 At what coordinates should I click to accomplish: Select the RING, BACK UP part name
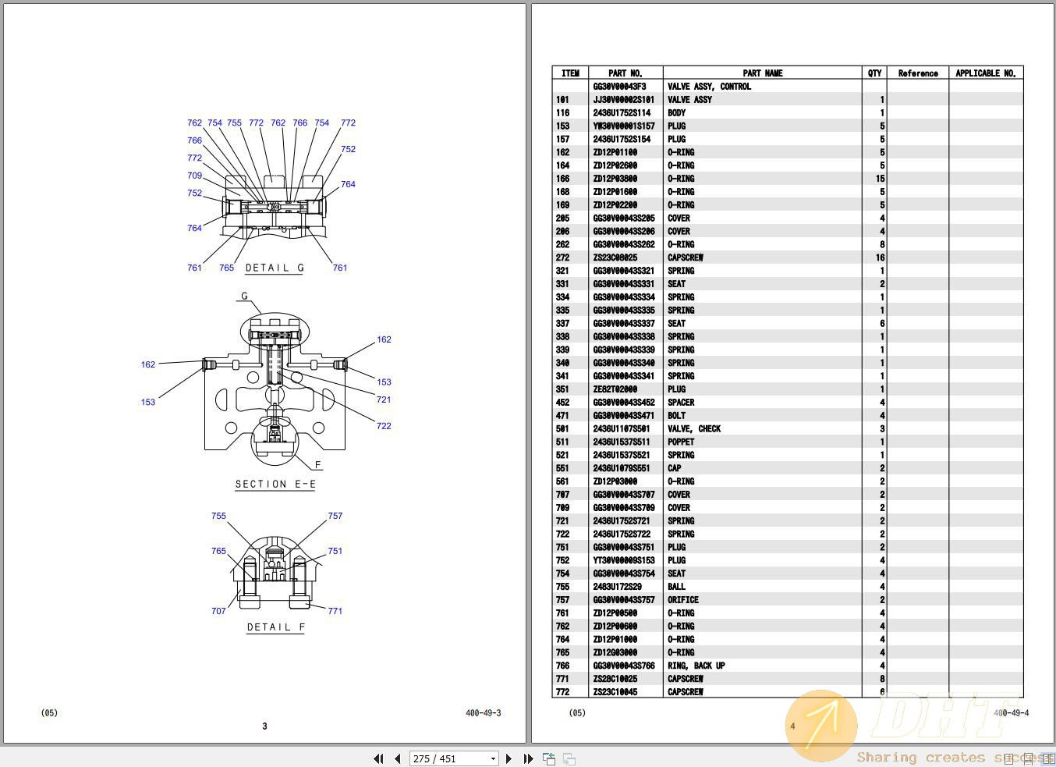(696, 666)
